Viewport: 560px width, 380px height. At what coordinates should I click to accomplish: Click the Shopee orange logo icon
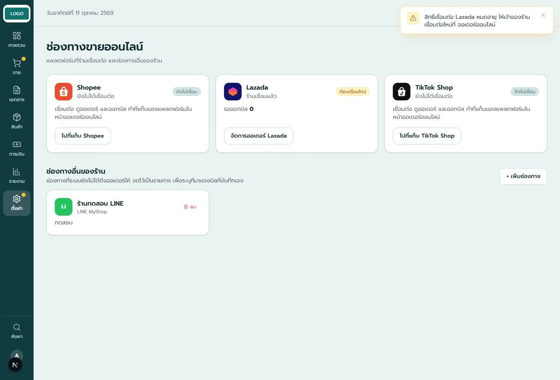pyautogui.click(x=64, y=92)
